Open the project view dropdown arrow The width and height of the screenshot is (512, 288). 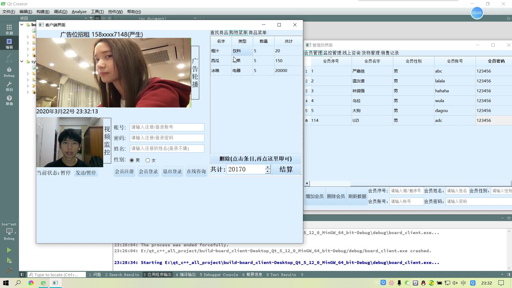point(86,18)
